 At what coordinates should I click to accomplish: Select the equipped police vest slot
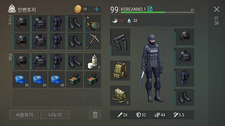[184, 57]
